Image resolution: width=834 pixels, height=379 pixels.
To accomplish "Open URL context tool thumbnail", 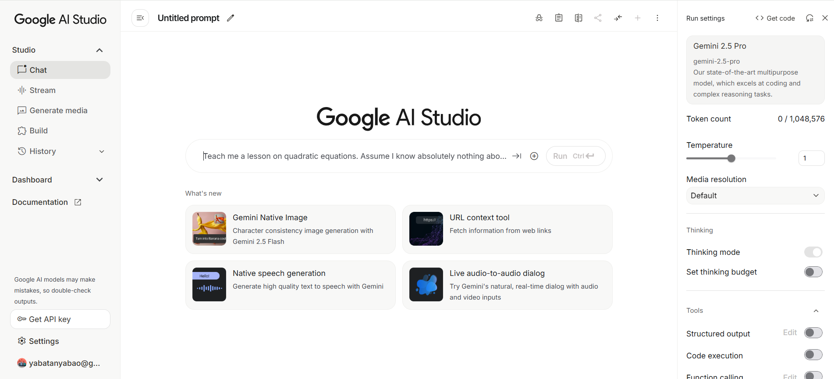I will tap(426, 229).
